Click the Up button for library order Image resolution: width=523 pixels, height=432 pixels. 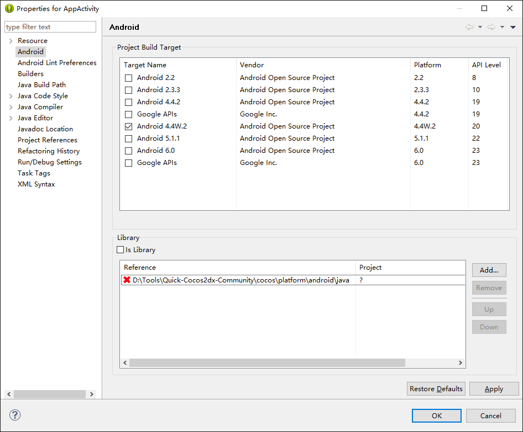(x=489, y=309)
